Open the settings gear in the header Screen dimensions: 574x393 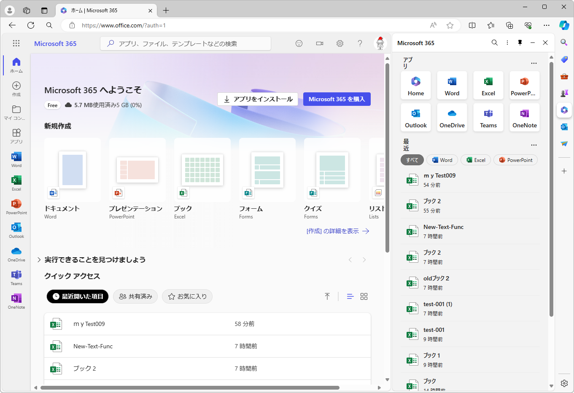pos(340,43)
